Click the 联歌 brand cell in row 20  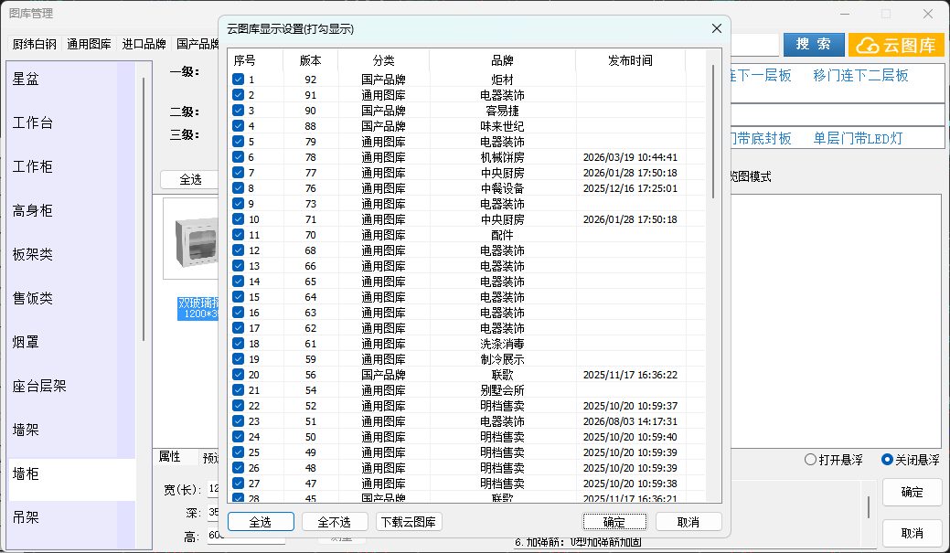pyautogui.click(x=502, y=375)
